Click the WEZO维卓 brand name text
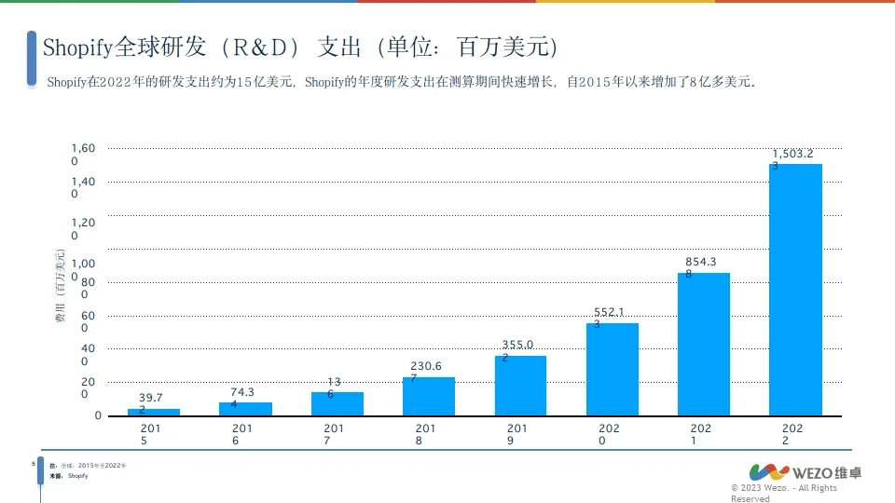Viewport: 895px width, 503px height. pyautogui.click(x=827, y=473)
